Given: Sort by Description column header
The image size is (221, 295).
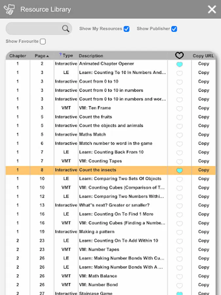Looking at the screenshot, I should coord(91,56).
